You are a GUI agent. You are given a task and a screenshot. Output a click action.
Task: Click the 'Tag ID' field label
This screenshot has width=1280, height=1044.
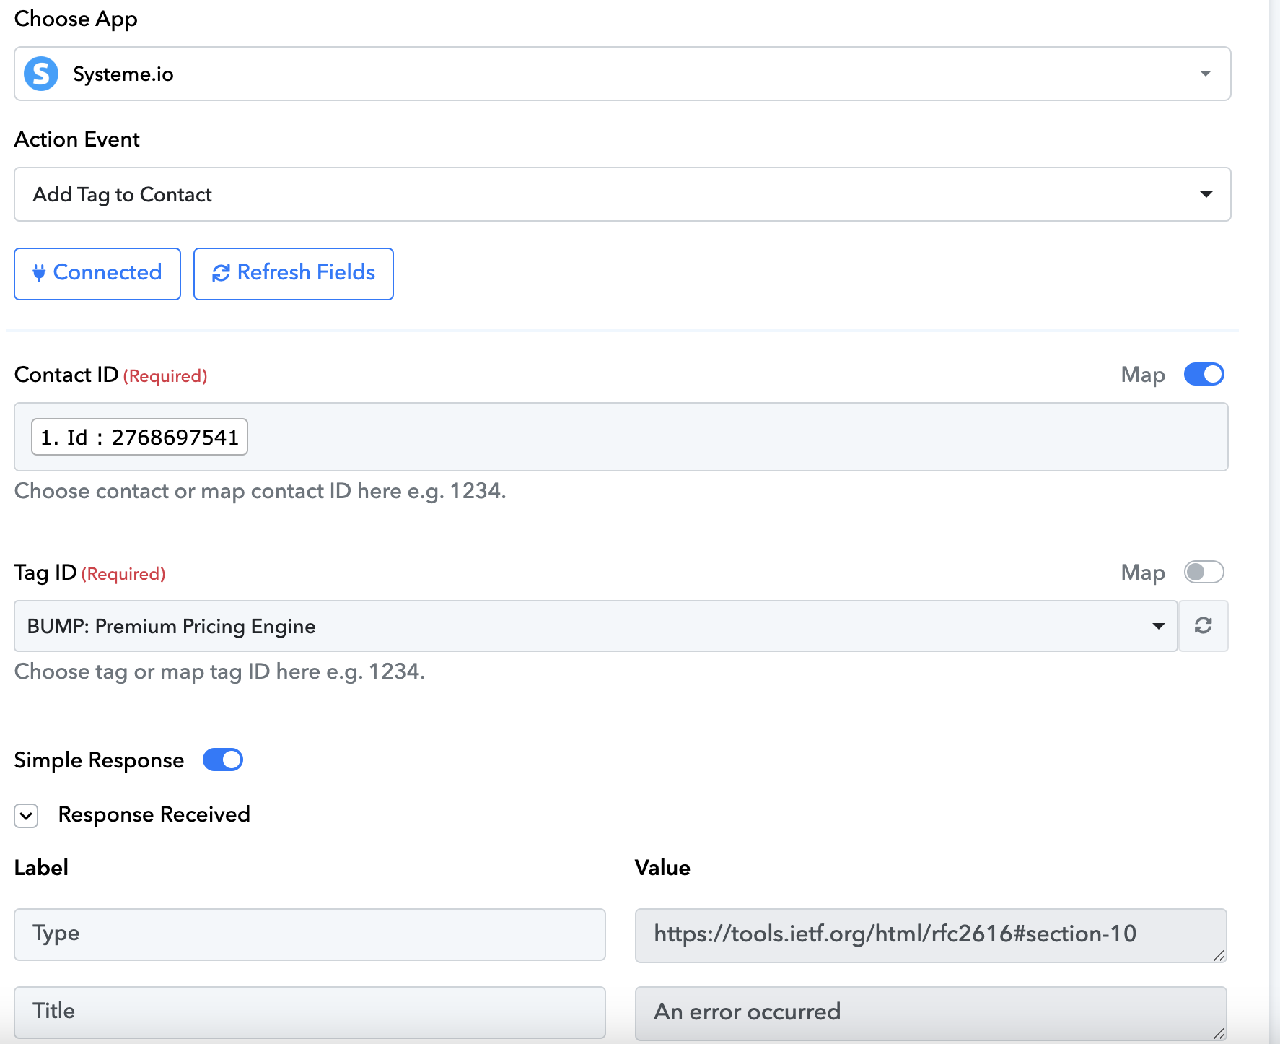click(x=45, y=573)
